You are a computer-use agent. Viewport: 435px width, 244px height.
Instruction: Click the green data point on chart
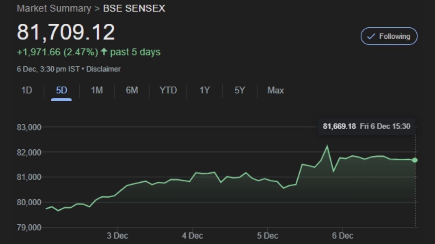415,160
